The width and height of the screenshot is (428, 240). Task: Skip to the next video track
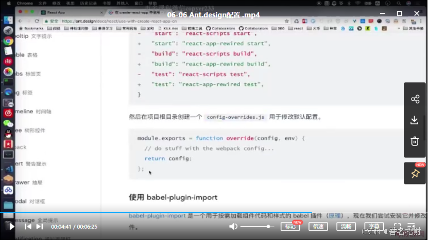[x=40, y=226]
